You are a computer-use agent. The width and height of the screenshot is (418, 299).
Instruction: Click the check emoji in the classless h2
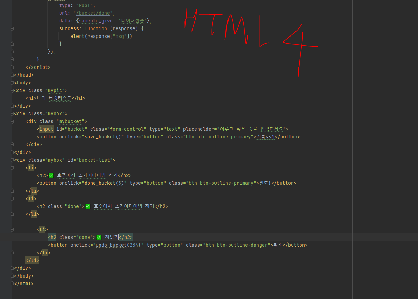(51, 176)
